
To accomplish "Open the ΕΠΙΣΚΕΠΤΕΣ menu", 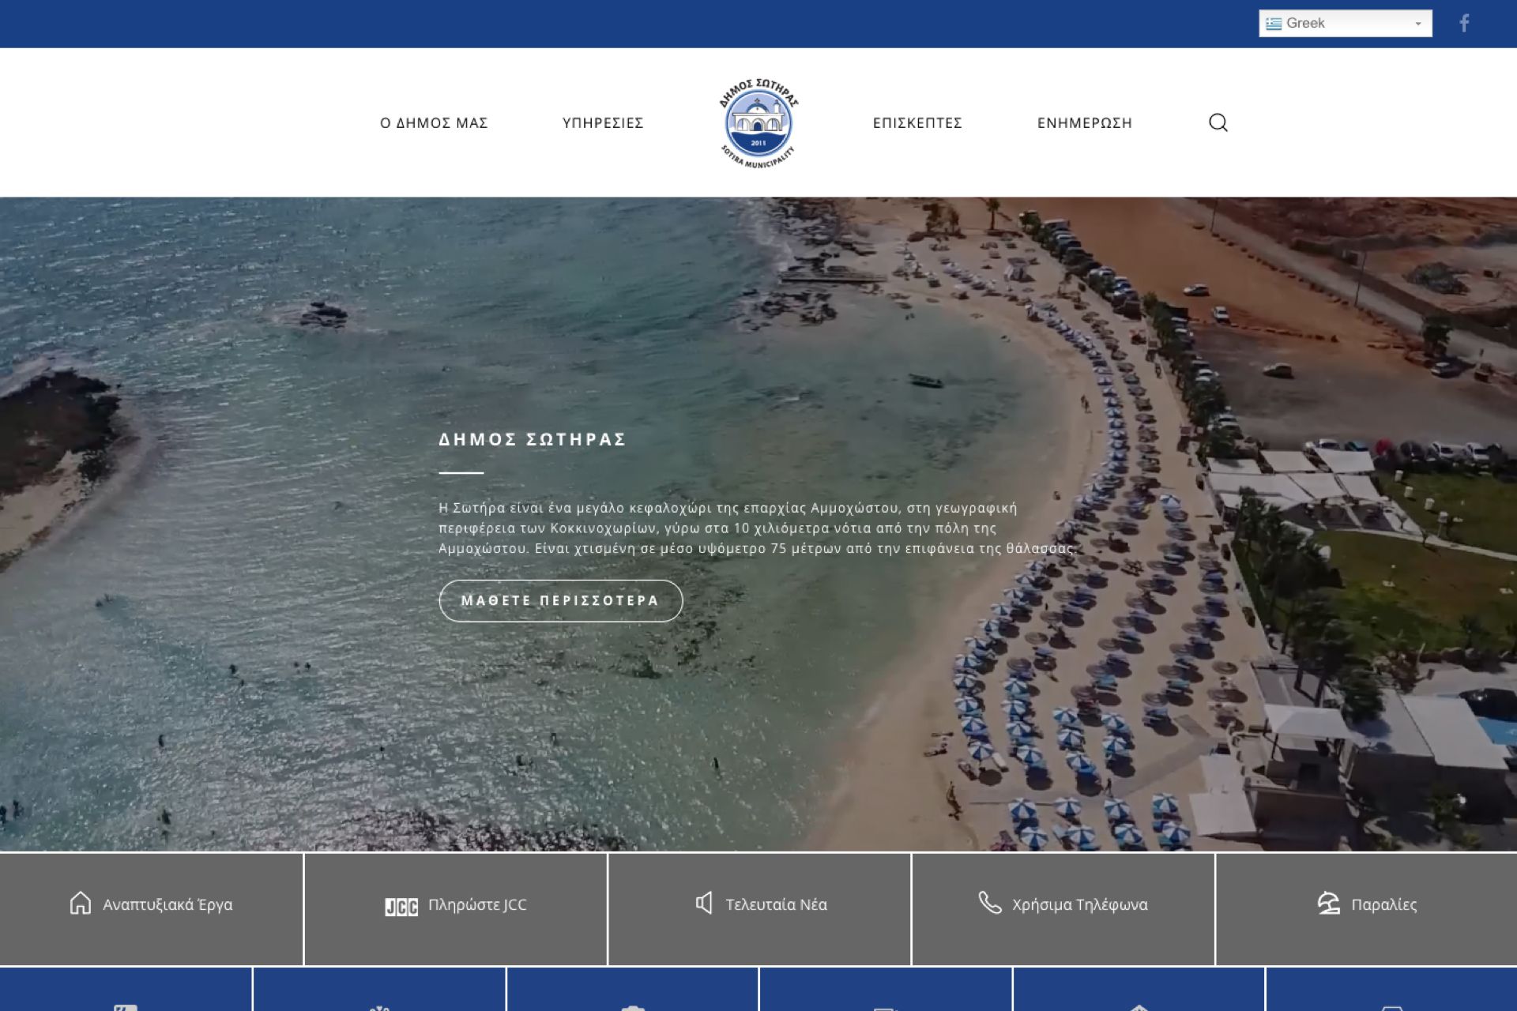I will (917, 123).
